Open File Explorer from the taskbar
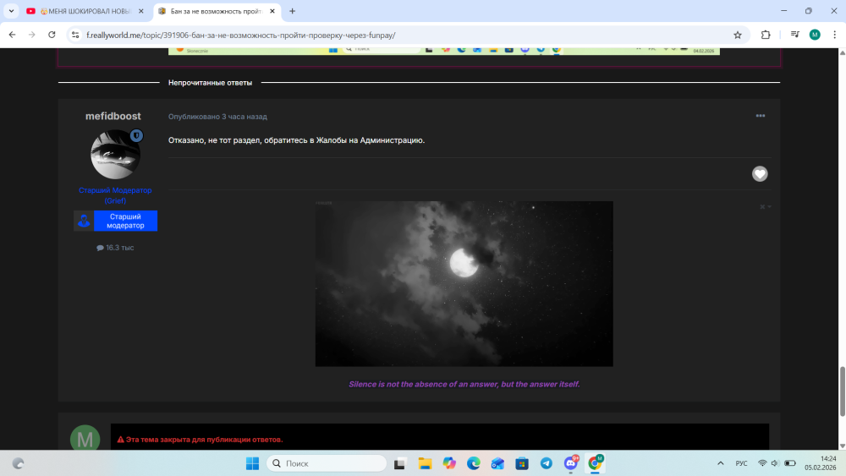 425,463
